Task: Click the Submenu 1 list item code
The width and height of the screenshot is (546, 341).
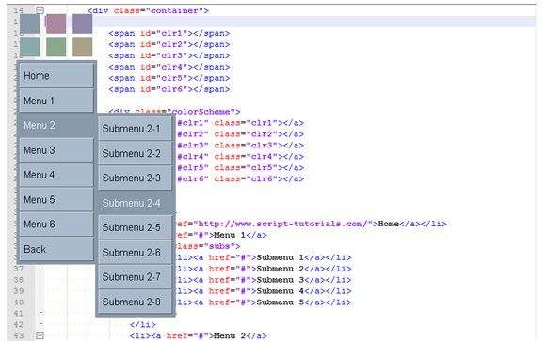Action: click(264, 257)
